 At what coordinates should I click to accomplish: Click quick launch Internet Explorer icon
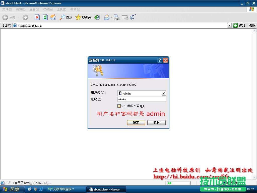tap(41, 189)
